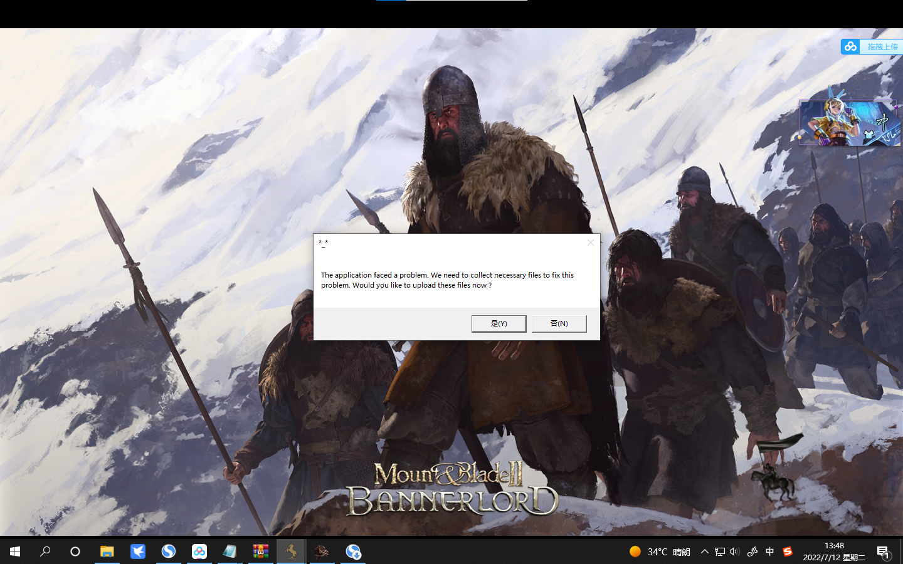Confirm upload with the 是(Y) button
This screenshot has width=903, height=564.
point(499,323)
